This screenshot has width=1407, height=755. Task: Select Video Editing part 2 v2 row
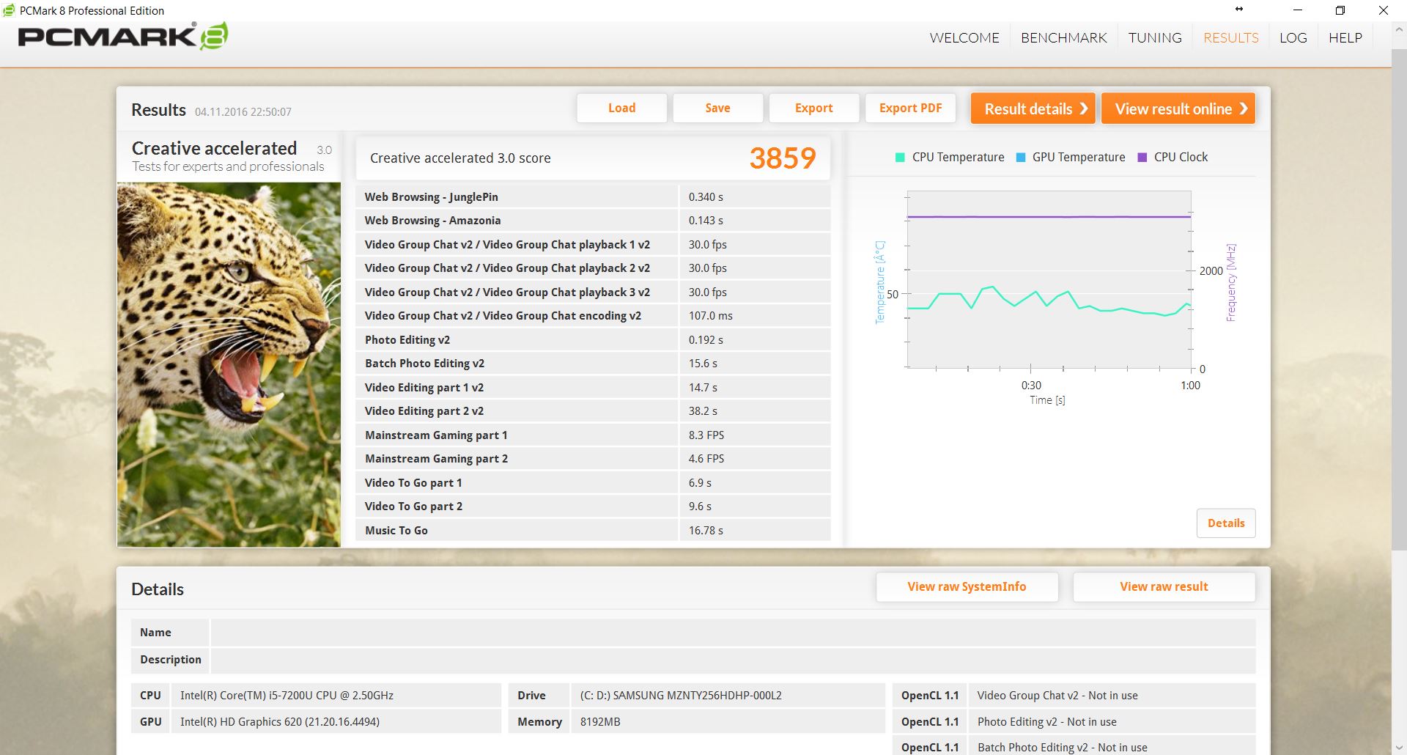tap(593, 411)
